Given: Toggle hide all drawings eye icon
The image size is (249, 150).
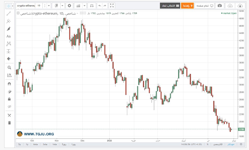Looking at the screenshot, I should tap(9, 107).
